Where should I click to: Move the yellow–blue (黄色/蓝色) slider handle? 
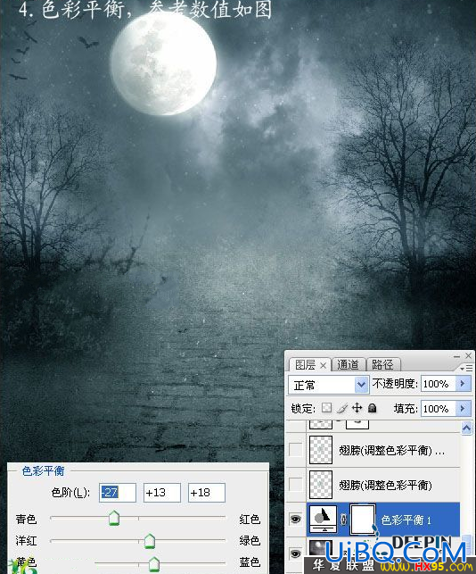click(x=154, y=564)
